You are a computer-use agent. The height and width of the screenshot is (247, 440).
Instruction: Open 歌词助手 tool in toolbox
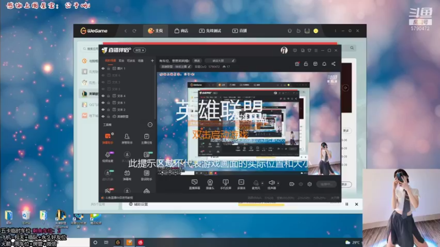coord(146,175)
